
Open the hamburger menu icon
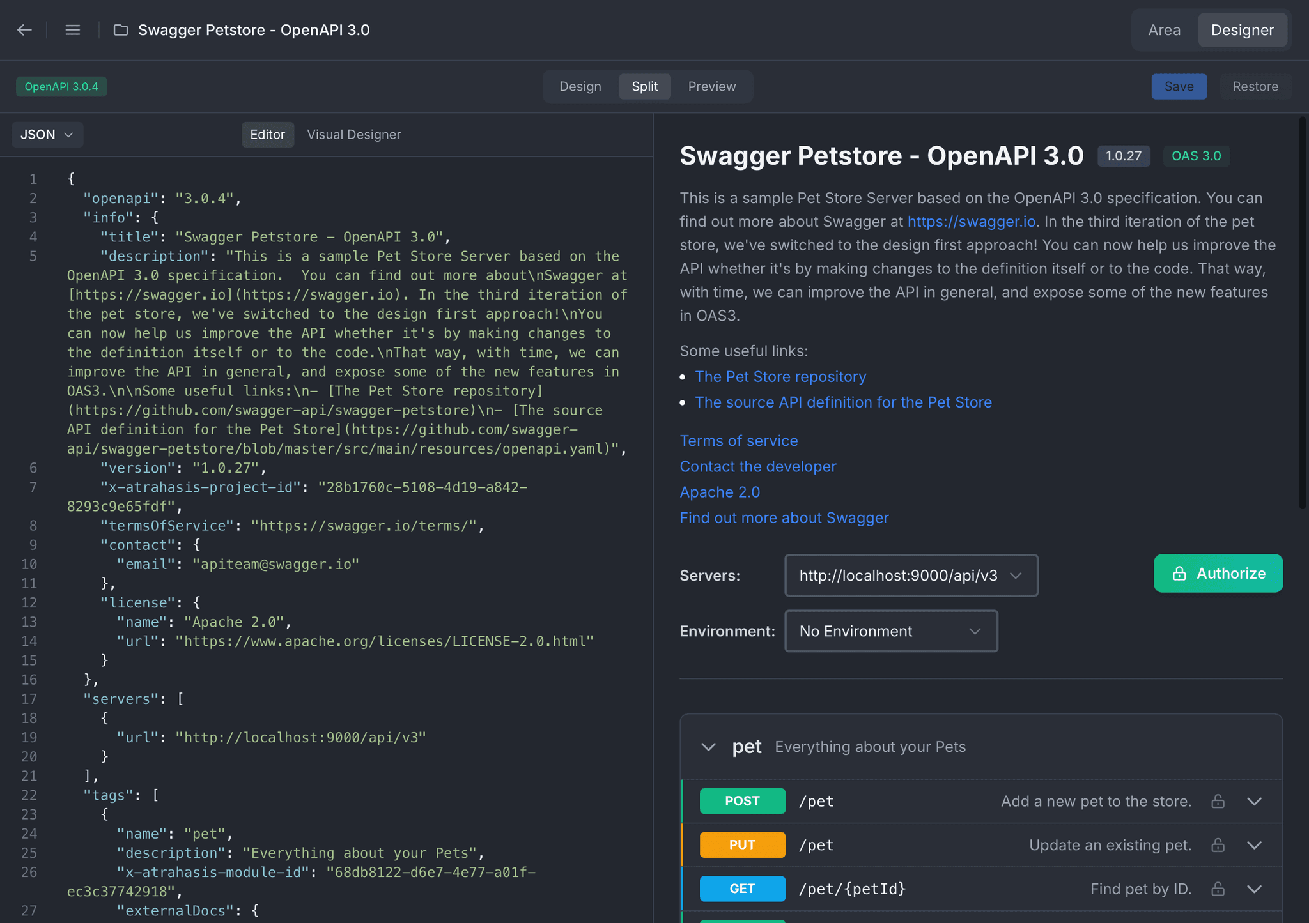(73, 30)
